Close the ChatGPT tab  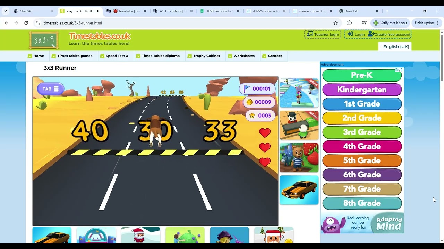[x=52, y=11]
